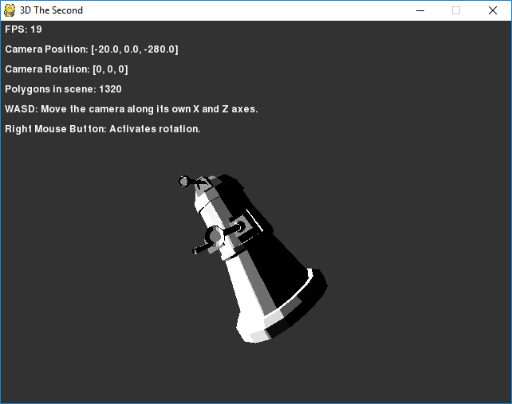The image size is (512, 404).
Task: Click the disabled maximize button
Action: (456, 10)
